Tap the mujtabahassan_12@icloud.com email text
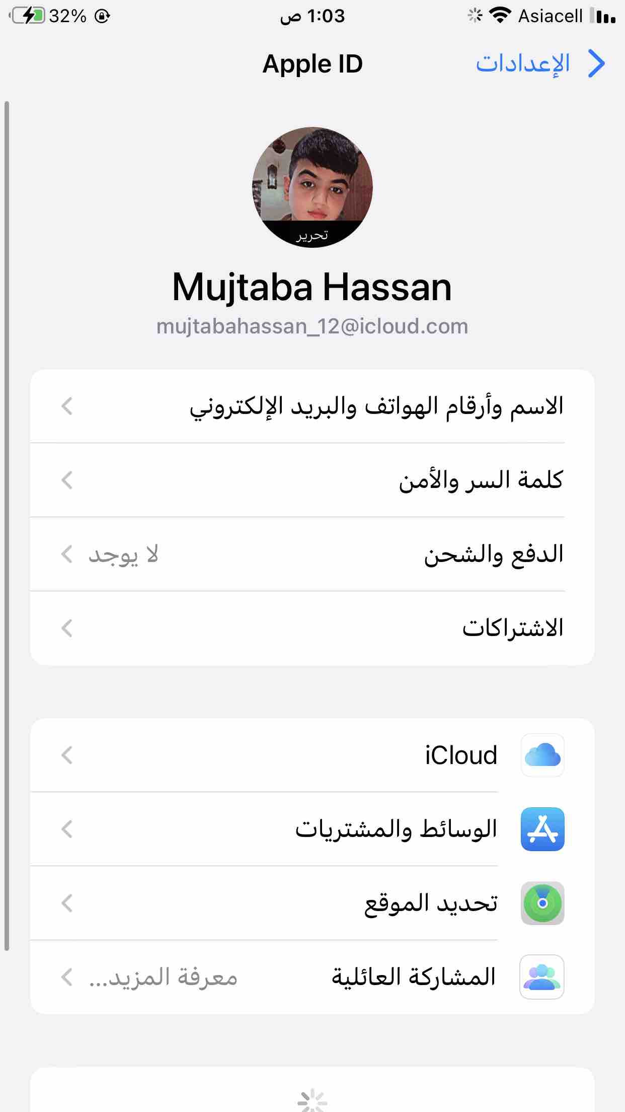 312,326
